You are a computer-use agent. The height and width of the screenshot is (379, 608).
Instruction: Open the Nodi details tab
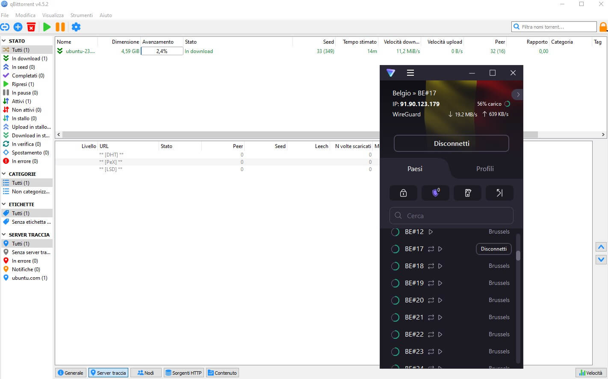point(146,373)
